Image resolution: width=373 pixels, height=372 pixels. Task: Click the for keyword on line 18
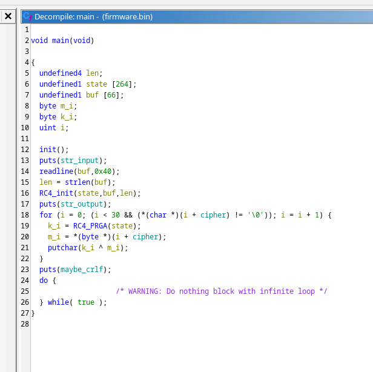(45, 215)
